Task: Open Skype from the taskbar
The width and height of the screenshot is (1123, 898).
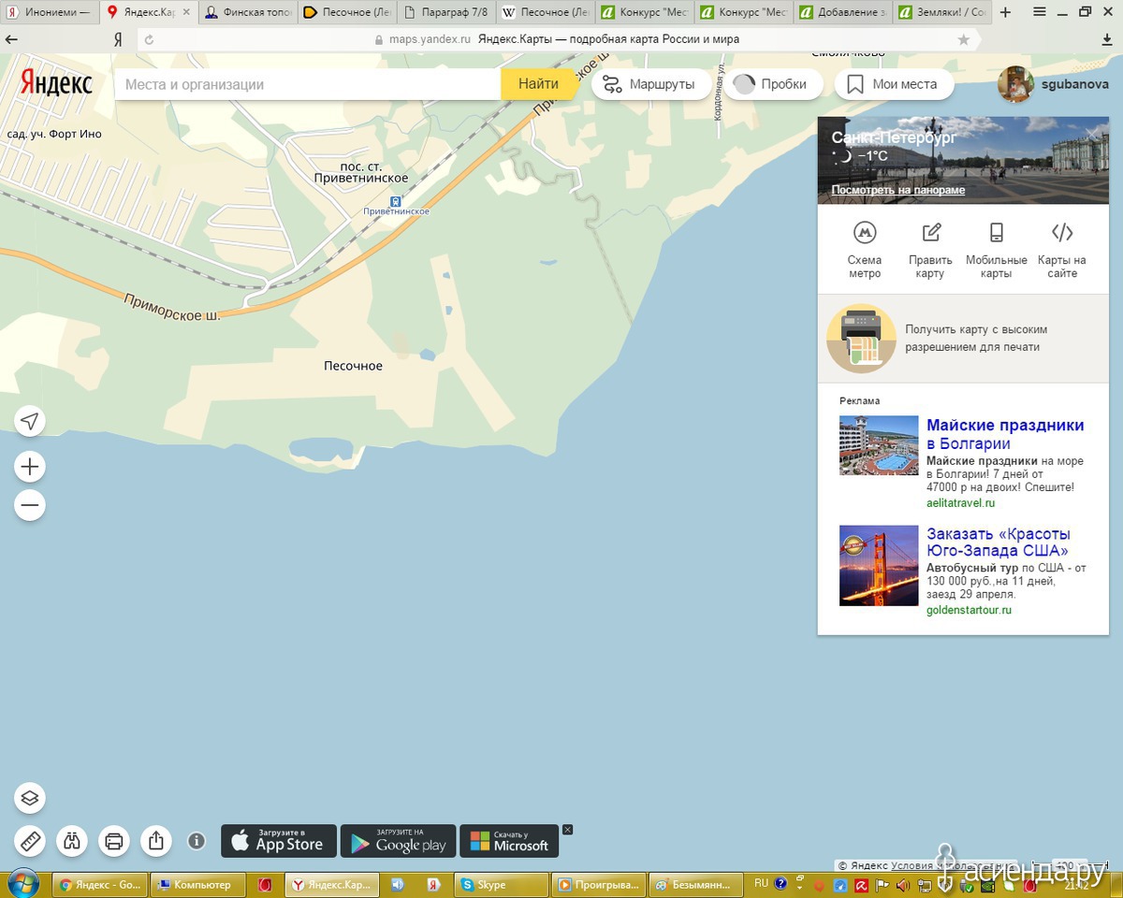Action: (501, 884)
